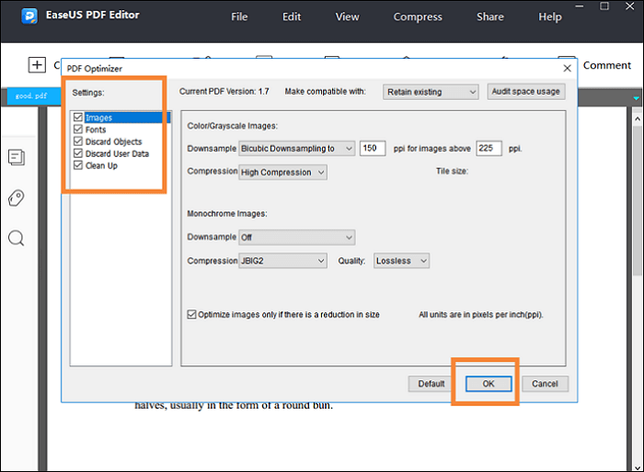The width and height of the screenshot is (644, 472).
Task: Click the Audit space usage button
Action: 526,92
